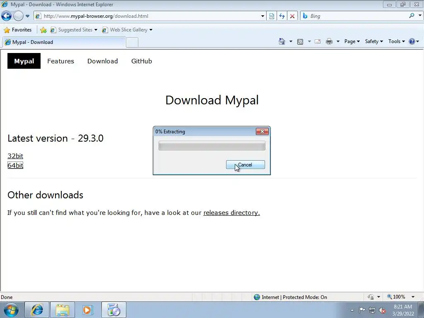
Task: Open the Tools menu
Action: [x=396, y=41]
